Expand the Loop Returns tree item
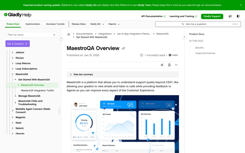This screenshot has height=153, width=245. click(x=13, y=63)
